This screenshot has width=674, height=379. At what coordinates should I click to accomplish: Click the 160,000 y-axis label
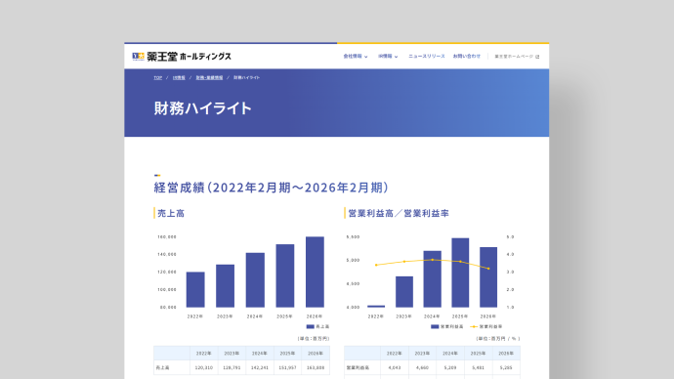167,236
